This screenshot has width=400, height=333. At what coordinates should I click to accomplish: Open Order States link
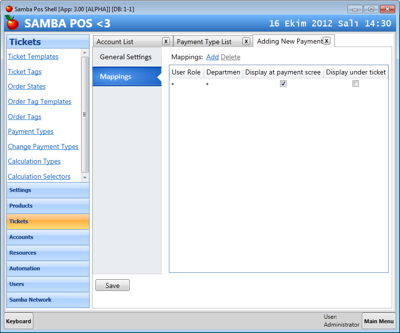pos(26,86)
